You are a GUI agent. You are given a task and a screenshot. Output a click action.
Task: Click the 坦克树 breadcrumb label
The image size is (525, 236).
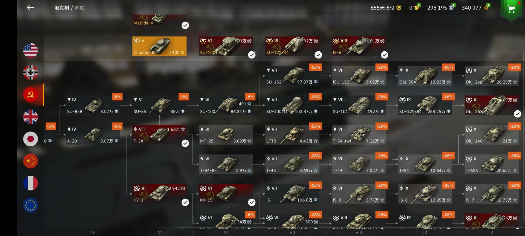click(62, 8)
